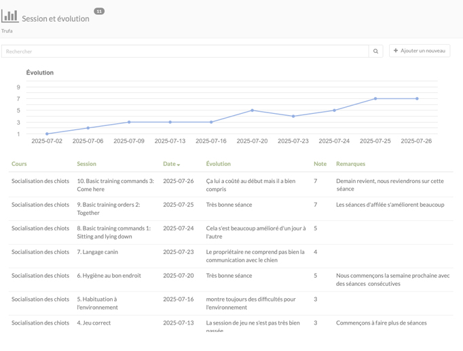463x351 pixels.
Task: Open session 10. Basic training commands 3 row
Action: click(231, 185)
